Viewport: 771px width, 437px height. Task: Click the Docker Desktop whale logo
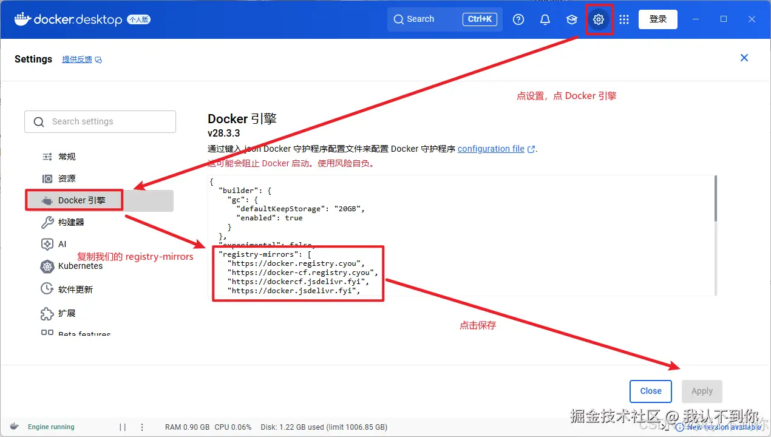tap(22, 19)
